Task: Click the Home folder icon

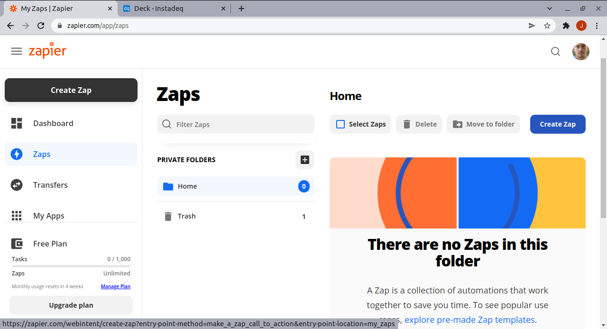Action: coord(168,186)
